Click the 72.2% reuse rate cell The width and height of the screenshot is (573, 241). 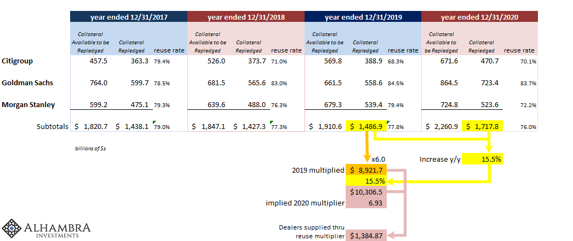point(529,105)
